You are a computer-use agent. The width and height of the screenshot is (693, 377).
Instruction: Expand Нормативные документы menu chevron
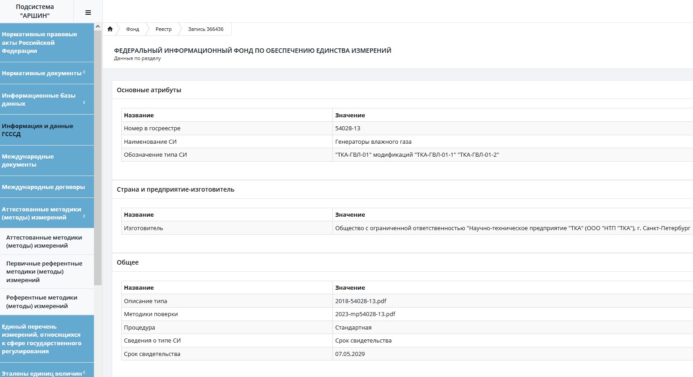pyautogui.click(x=84, y=72)
